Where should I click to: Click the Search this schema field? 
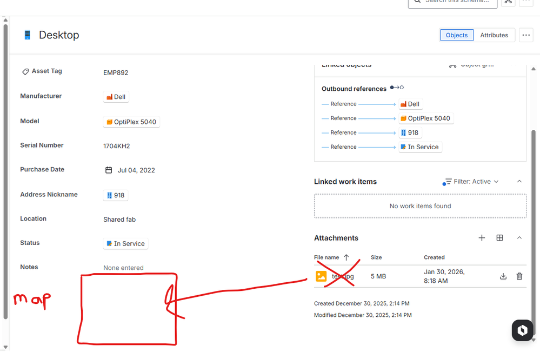[x=452, y=2]
